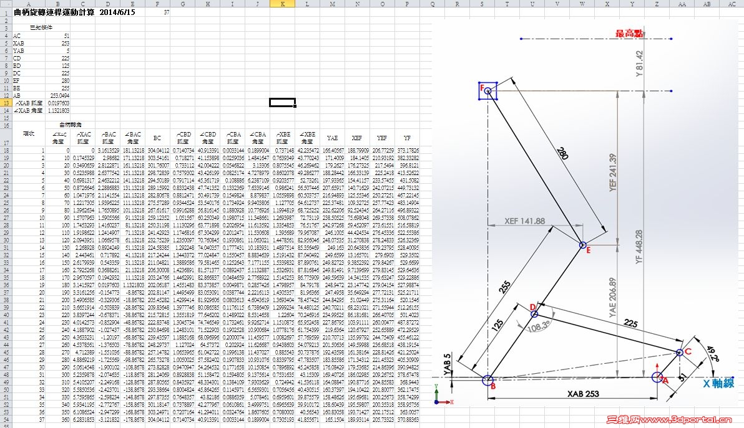744x428 pixels.
Task: Select column header M
Action: (332, 4)
